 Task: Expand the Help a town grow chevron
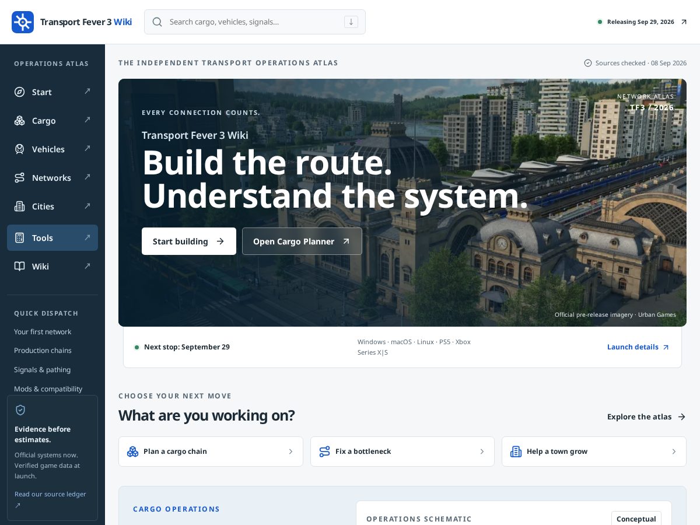[x=674, y=452]
